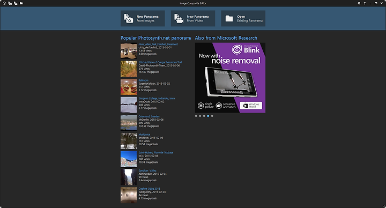Open the Sandhan Valley panorama link
Screen dimensions: 386x208
pos(147,170)
